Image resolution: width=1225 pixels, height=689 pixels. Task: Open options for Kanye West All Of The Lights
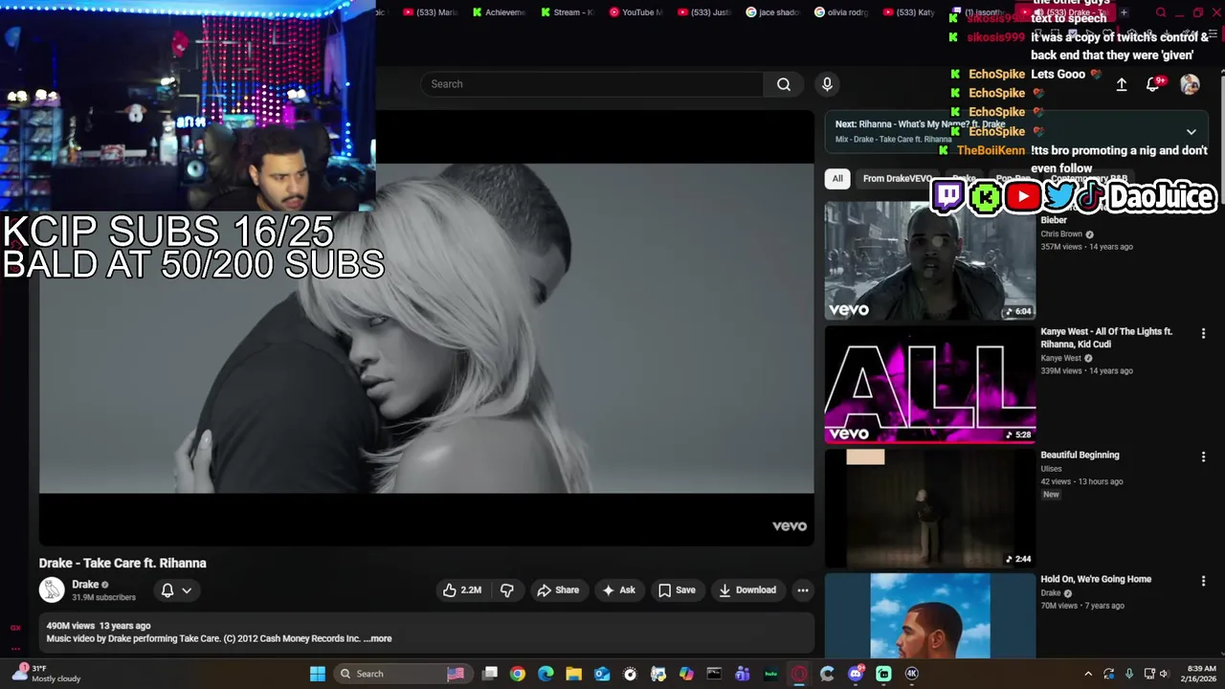[1203, 334]
